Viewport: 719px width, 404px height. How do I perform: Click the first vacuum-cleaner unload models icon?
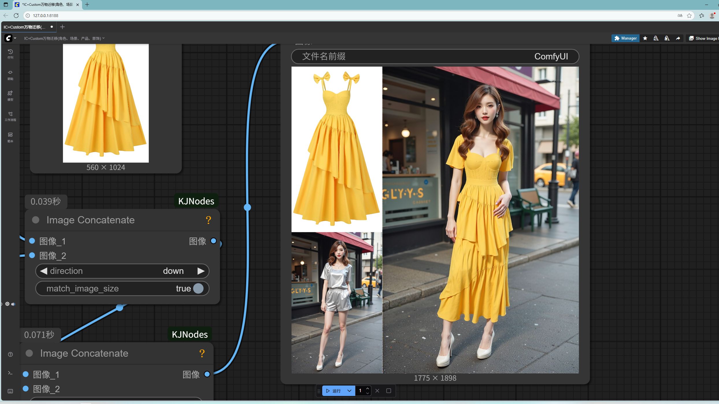click(x=656, y=38)
